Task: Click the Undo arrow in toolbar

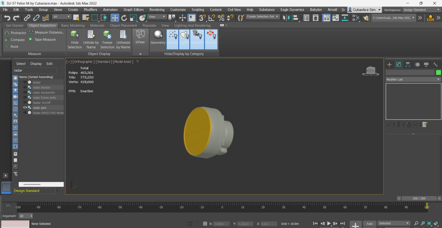Action: [7, 18]
